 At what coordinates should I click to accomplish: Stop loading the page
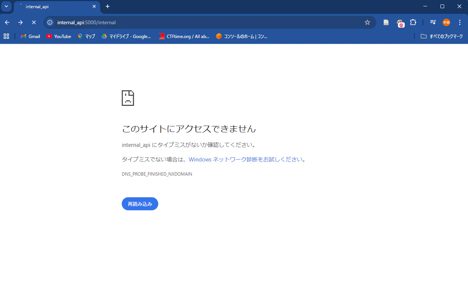coord(34,22)
